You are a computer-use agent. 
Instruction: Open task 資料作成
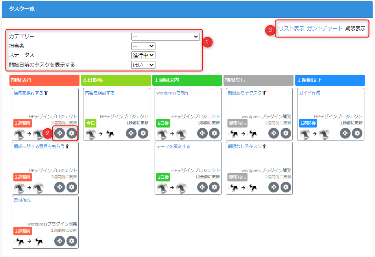point(22,200)
